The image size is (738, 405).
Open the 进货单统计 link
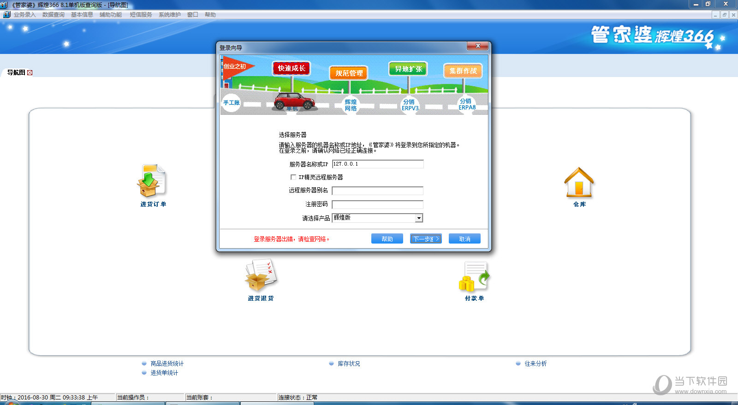click(x=164, y=373)
